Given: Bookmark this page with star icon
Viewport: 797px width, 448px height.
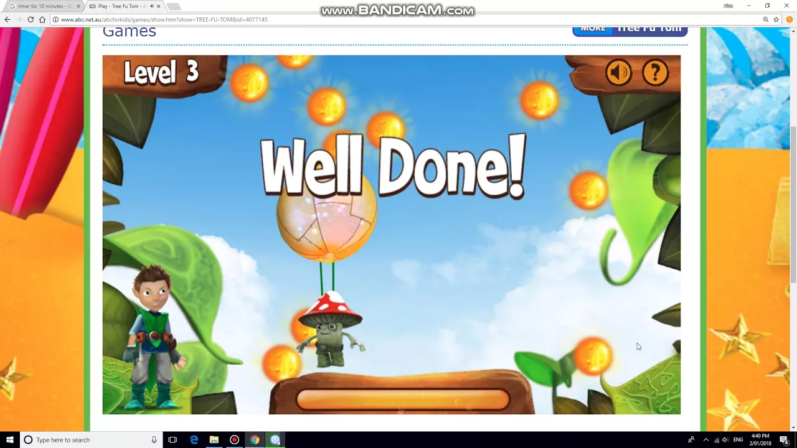Looking at the screenshot, I should 776,19.
